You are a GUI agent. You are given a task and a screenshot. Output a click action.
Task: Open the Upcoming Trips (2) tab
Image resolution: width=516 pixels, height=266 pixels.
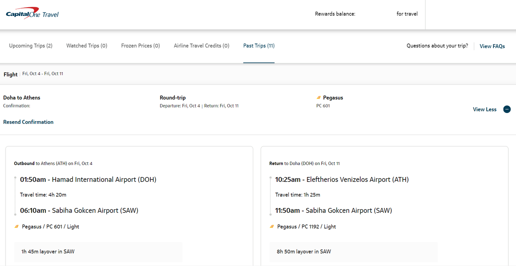pos(31,46)
